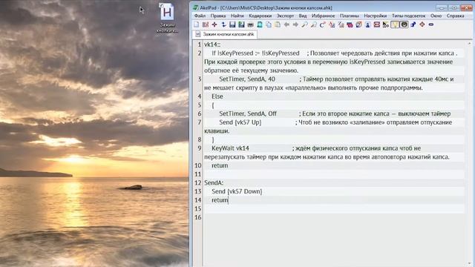475x267 pixels.
Task: Open the Плагины menu
Action: tap(350, 16)
